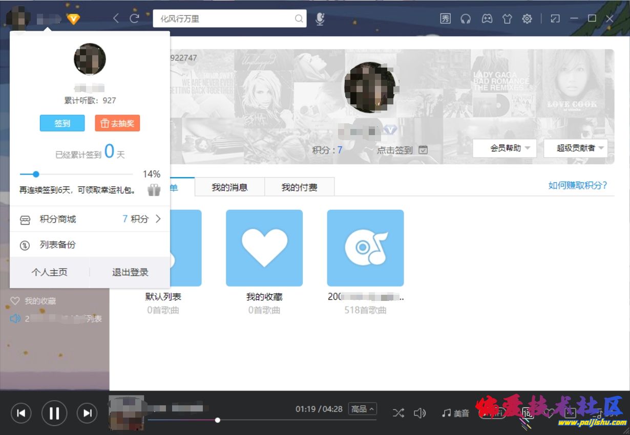Click the shirt icon to change skin
Image resolution: width=630 pixels, height=435 pixels.
click(507, 18)
